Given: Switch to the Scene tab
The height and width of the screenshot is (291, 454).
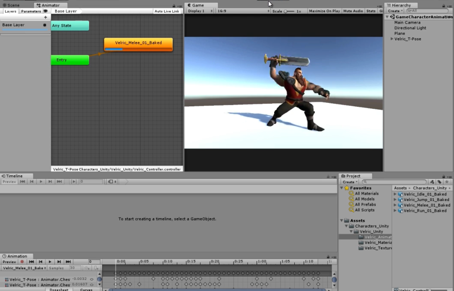Looking at the screenshot, I should (x=11, y=5).
